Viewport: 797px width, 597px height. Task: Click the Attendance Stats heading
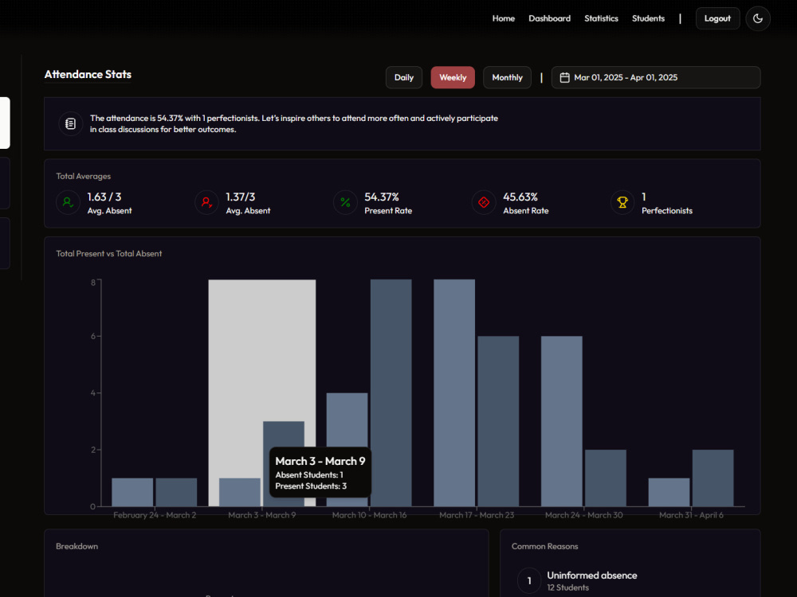click(88, 75)
